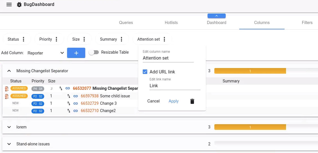Viewport: 318px width, 153px height.
Task: Uncheck the Add URL link checkbox
Action: tap(145, 72)
